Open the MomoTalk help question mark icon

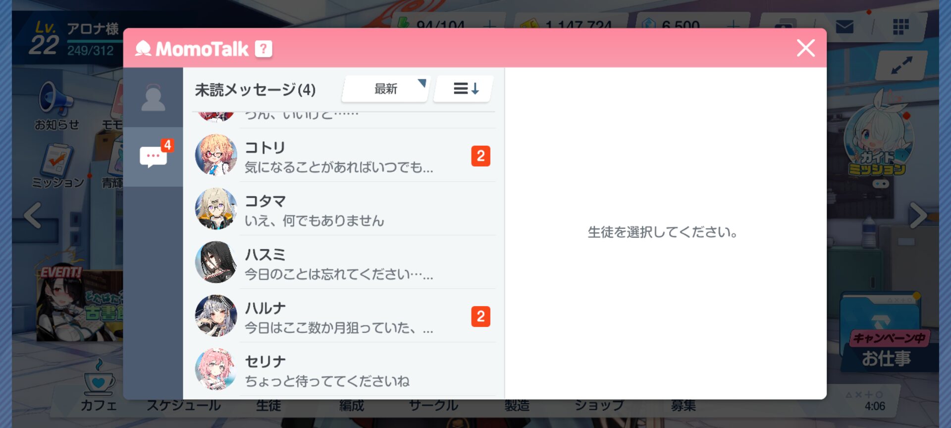click(x=264, y=49)
